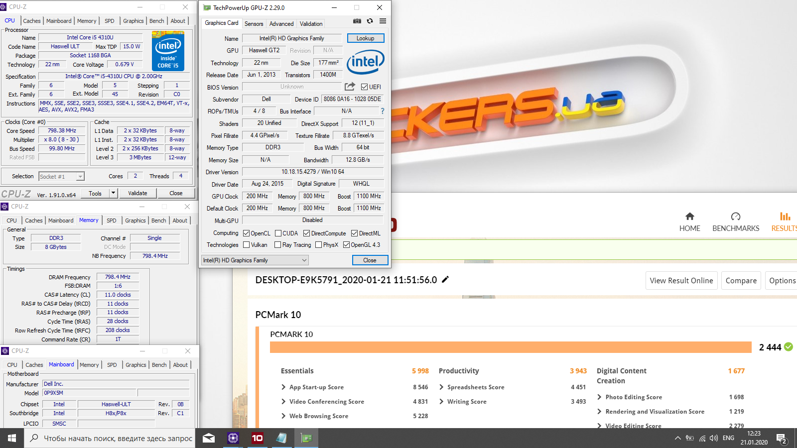Open the Mail app on the taskbar
The image size is (797, 448).
(209, 438)
